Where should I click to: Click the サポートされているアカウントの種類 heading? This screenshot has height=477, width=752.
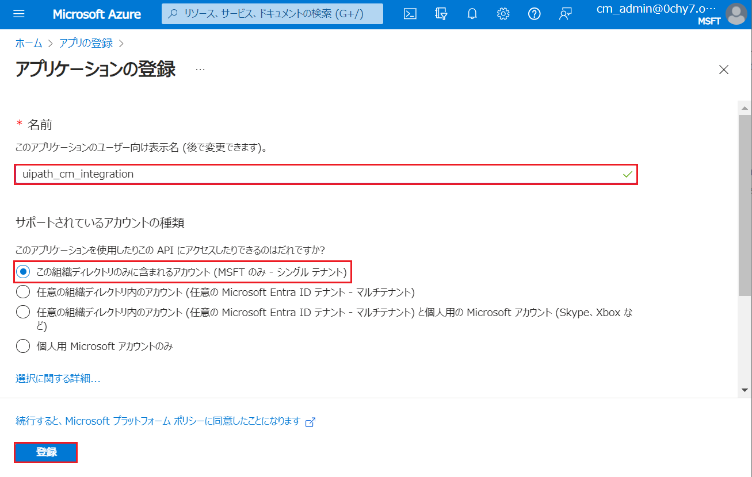coord(100,222)
